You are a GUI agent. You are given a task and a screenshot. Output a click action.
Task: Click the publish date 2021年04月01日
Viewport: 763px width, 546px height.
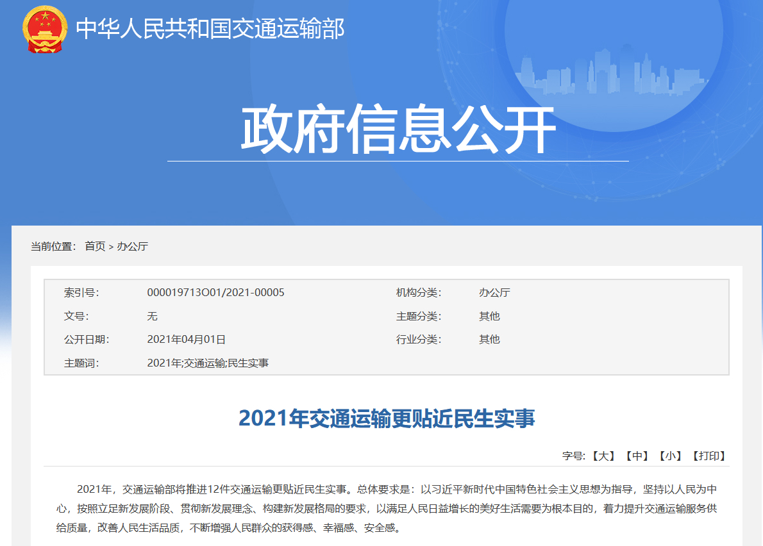(x=186, y=340)
